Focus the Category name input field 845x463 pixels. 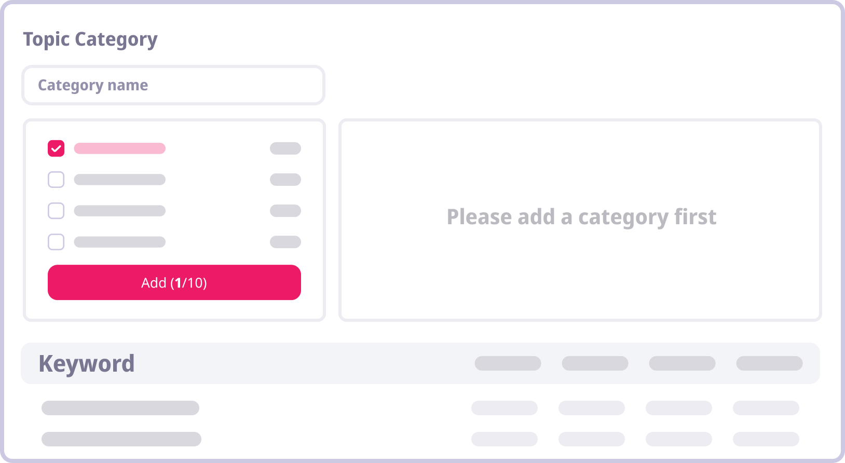coord(173,85)
